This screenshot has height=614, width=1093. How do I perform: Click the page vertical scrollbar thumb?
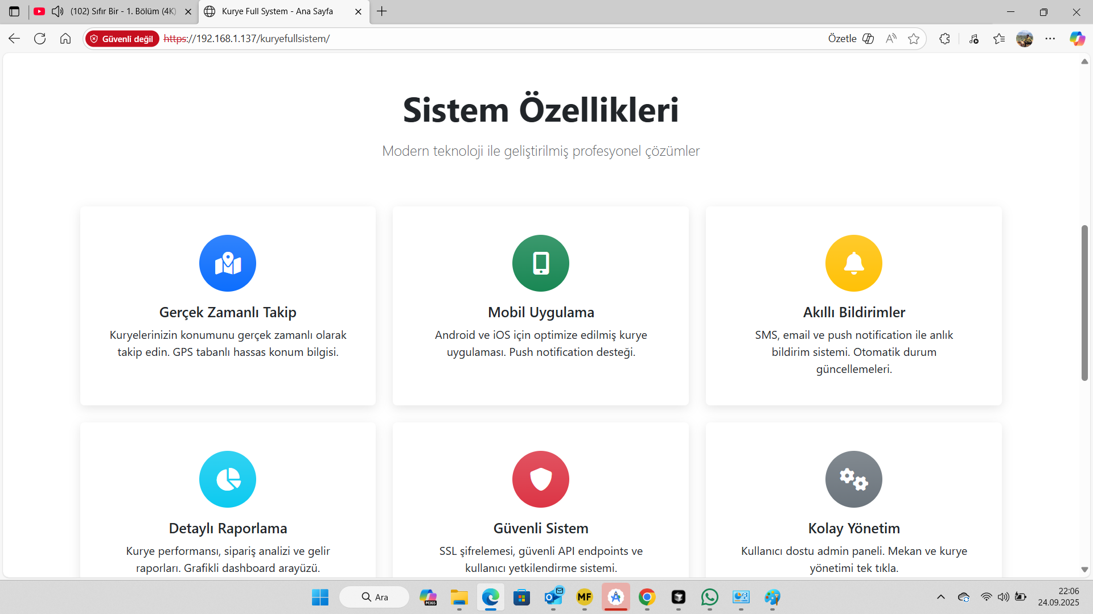(1084, 302)
